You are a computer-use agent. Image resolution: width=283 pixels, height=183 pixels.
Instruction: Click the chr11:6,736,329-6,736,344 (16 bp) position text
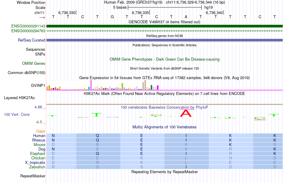[195, 2]
